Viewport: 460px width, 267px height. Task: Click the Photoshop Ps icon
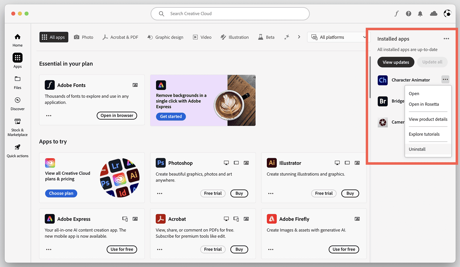coord(161,163)
